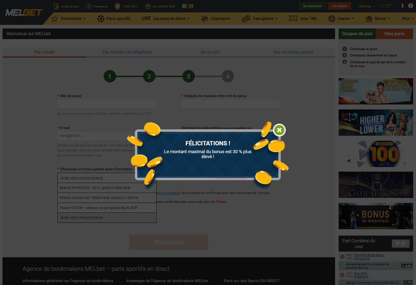Click the football icon beside Dijon FCO

(x=342, y=275)
